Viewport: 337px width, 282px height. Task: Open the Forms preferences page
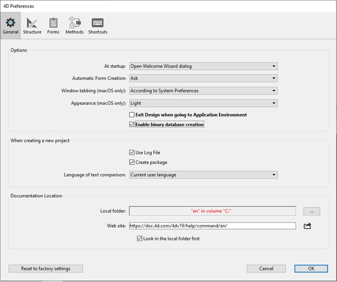point(53,25)
